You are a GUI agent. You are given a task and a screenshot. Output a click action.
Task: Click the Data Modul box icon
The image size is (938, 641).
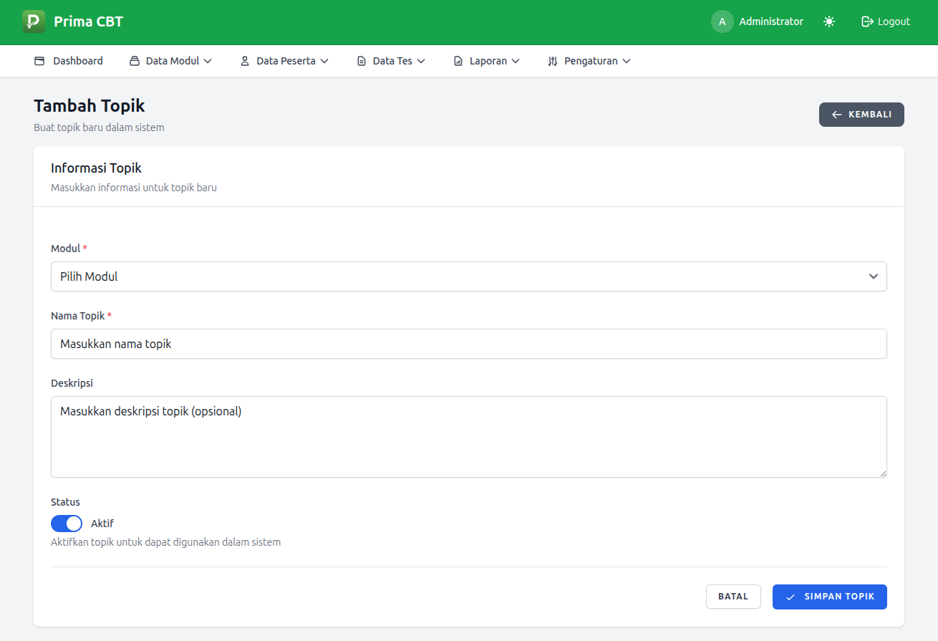click(x=134, y=61)
